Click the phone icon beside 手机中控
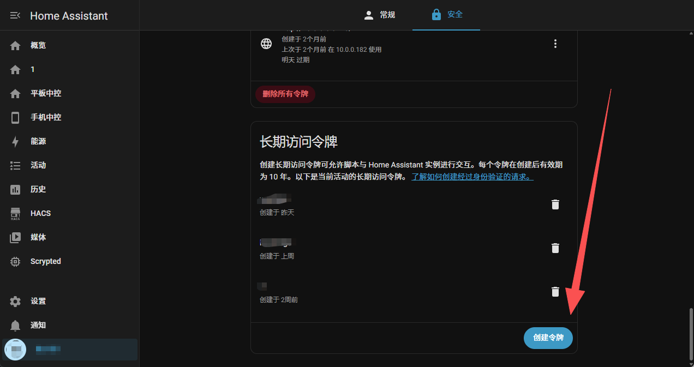Viewport: 694px width, 367px height. pyautogui.click(x=15, y=118)
